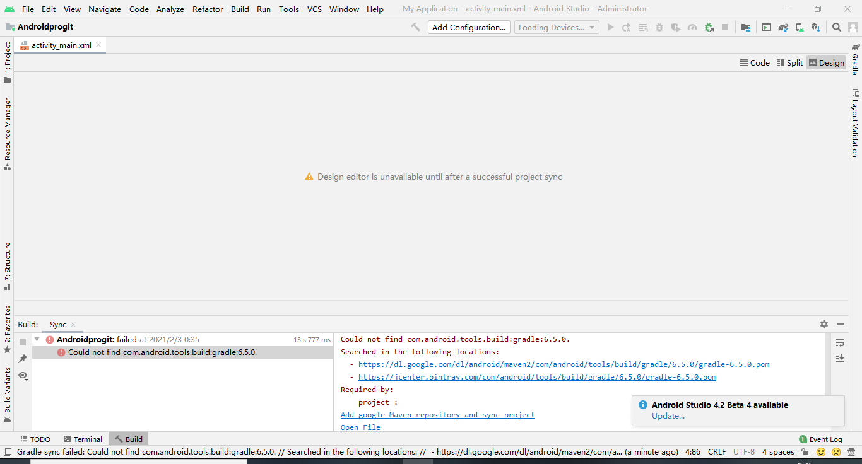Open the Loading Devices dropdown

click(557, 27)
